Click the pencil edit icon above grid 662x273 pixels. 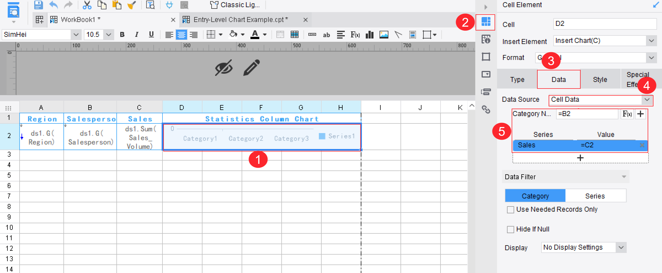[x=252, y=67]
